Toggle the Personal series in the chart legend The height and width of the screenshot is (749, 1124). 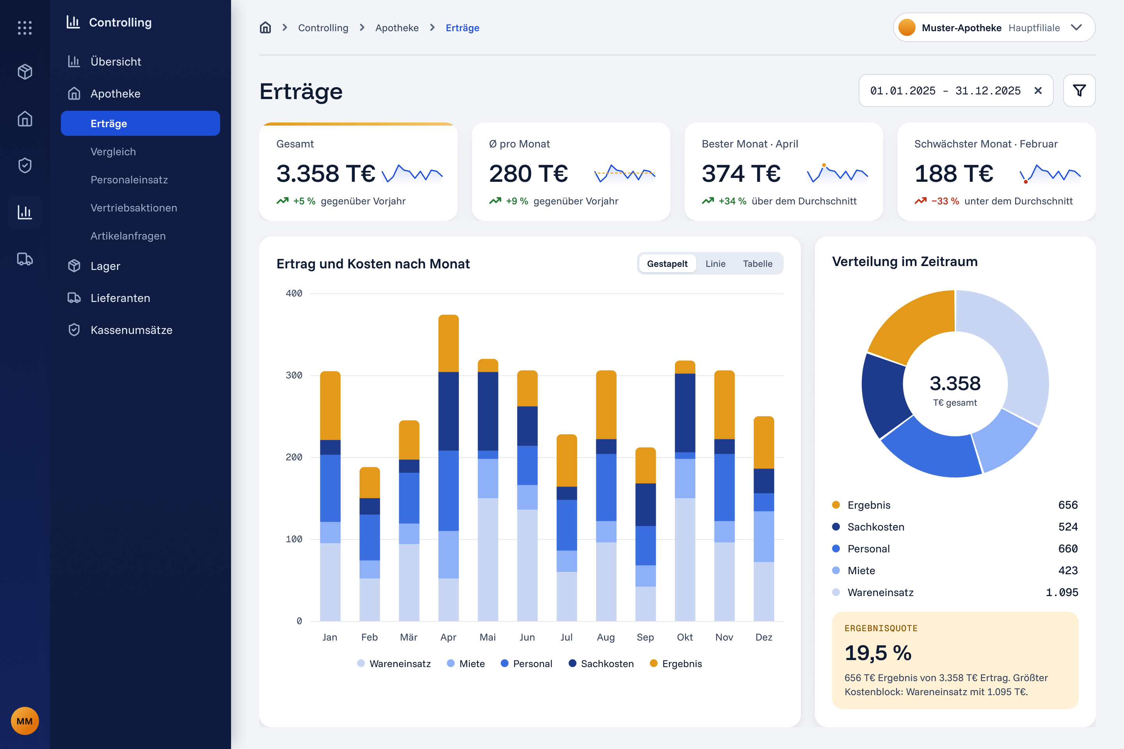pyautogui.click(x=526, y=664)
